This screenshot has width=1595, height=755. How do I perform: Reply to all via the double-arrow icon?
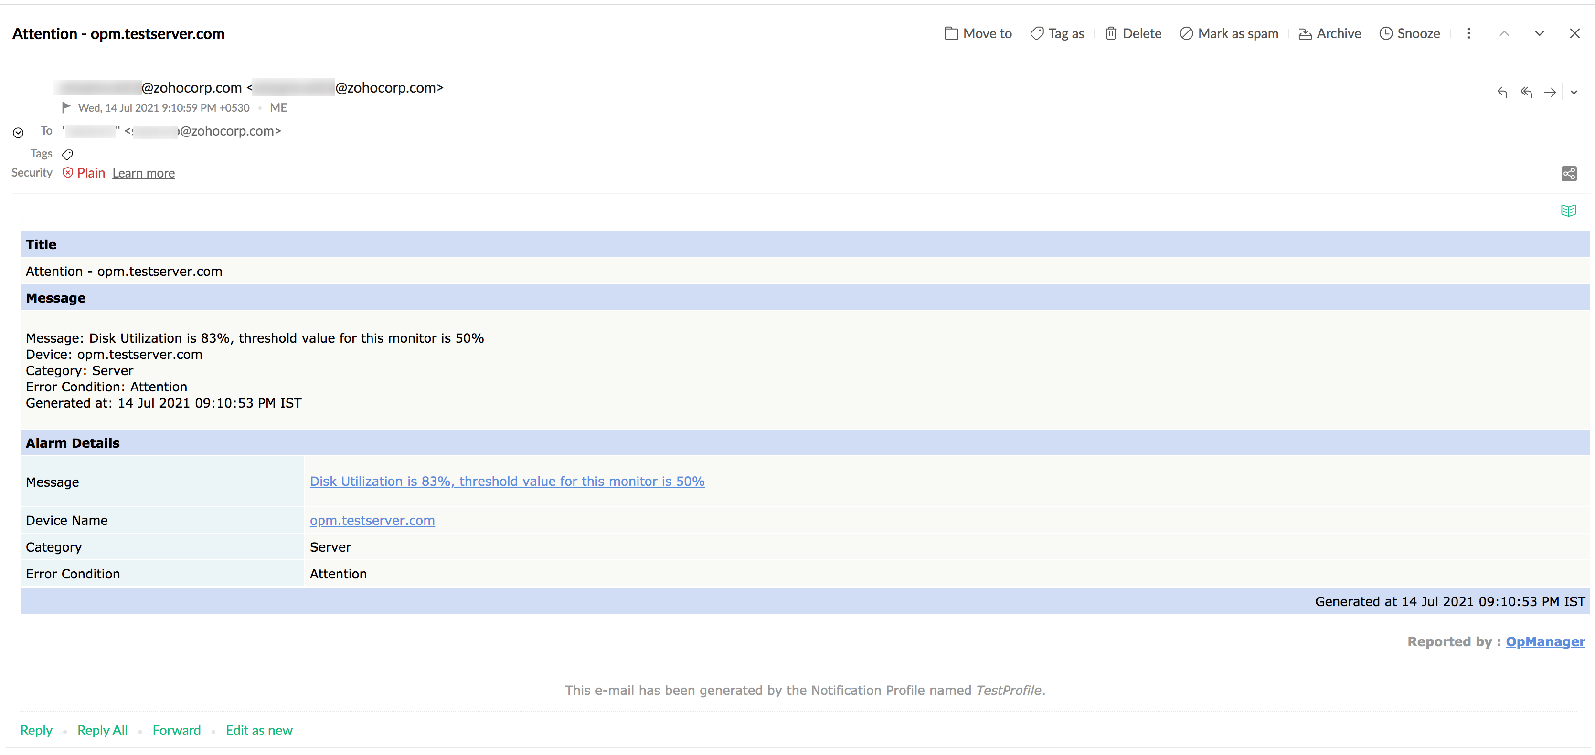1526,92
